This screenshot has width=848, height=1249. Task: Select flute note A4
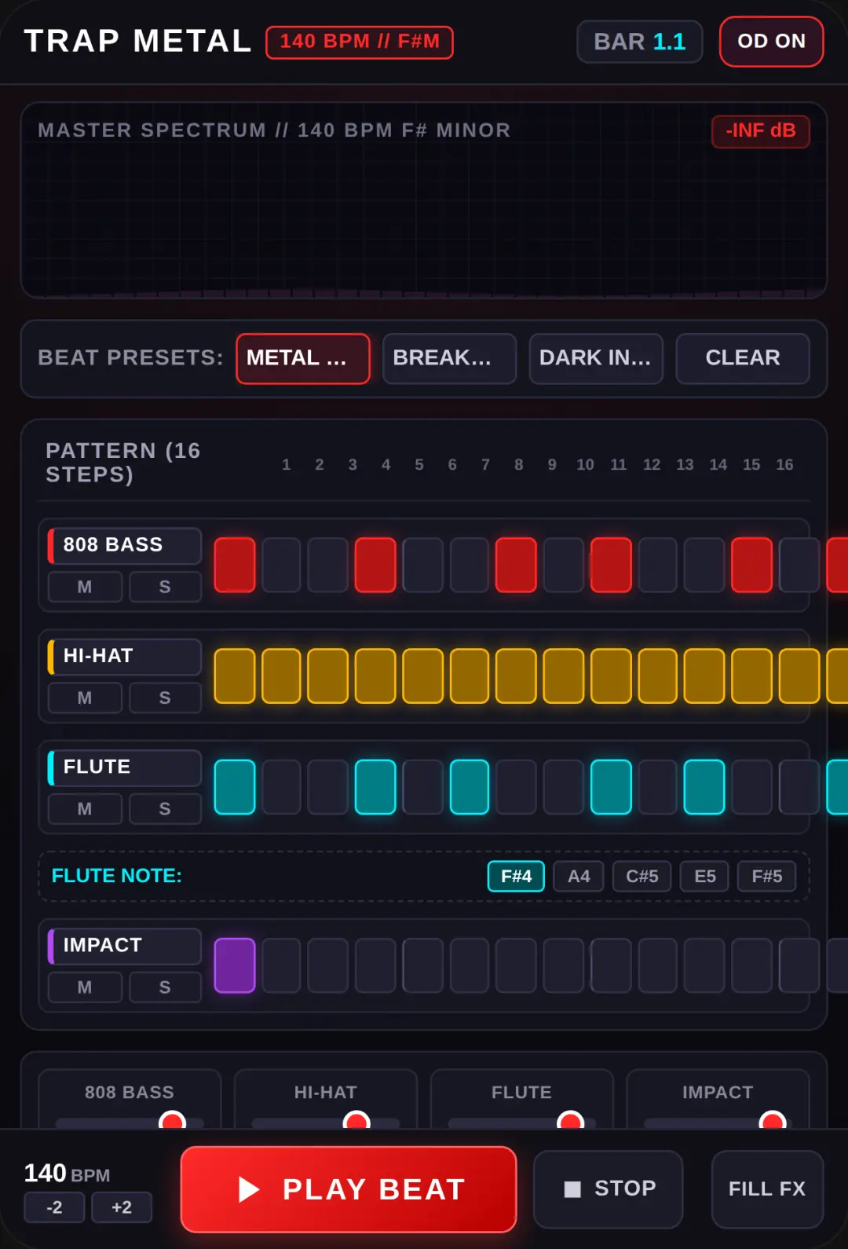point(579,876)
